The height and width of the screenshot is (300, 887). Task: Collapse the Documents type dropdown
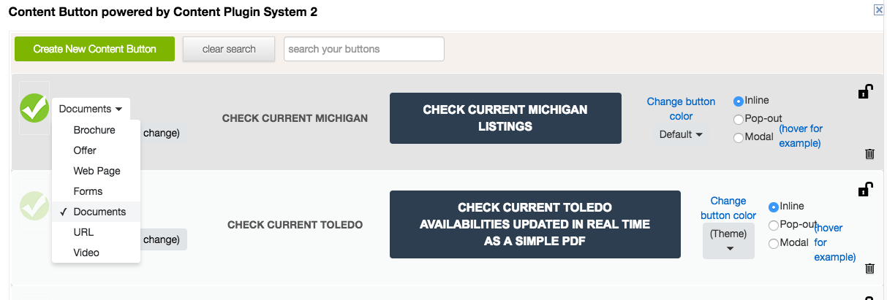coord(91,109)
